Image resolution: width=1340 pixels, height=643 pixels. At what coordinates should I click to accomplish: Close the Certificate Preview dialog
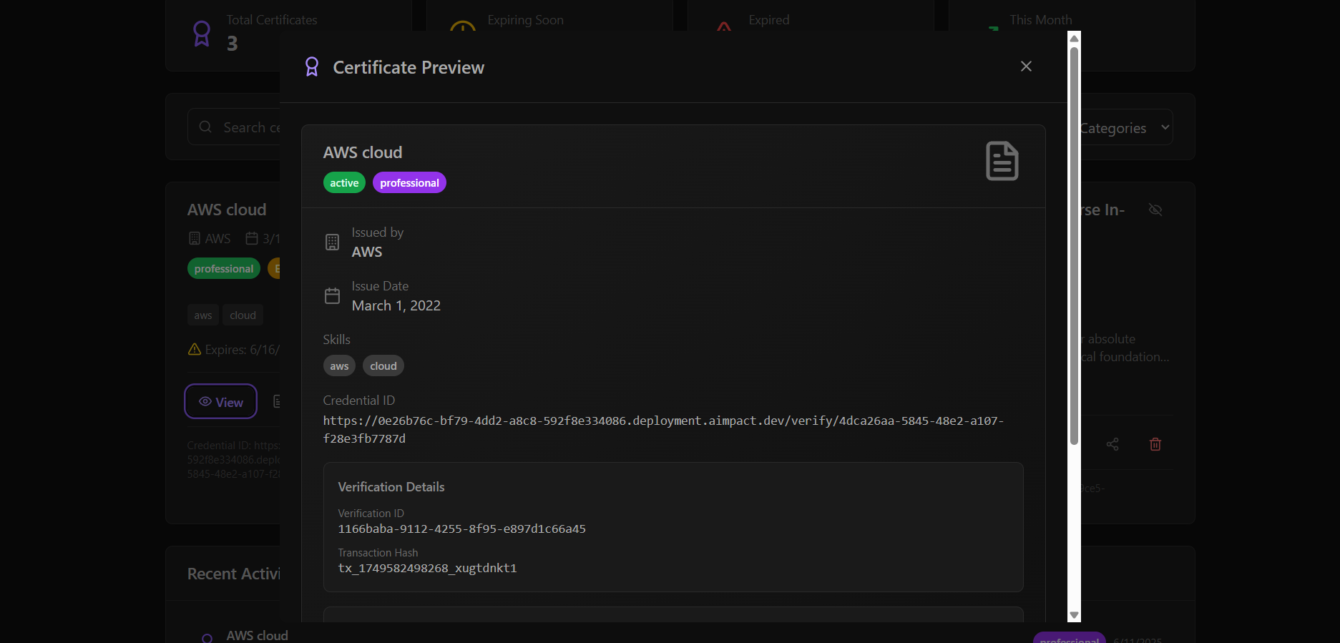click(x=1026, y=67)
